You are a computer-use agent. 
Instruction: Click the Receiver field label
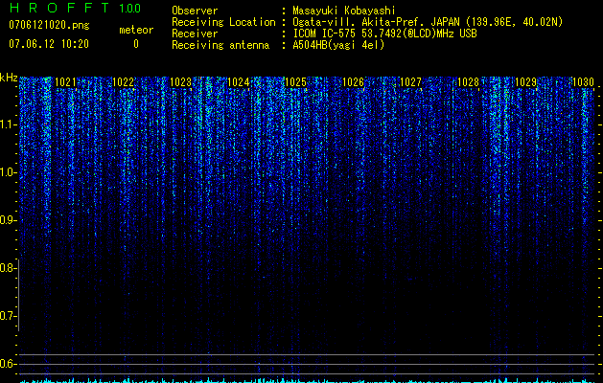click(195, 34)
